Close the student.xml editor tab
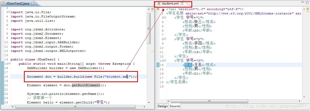Viewport: 310px width, 111px height. pos(182,3)
